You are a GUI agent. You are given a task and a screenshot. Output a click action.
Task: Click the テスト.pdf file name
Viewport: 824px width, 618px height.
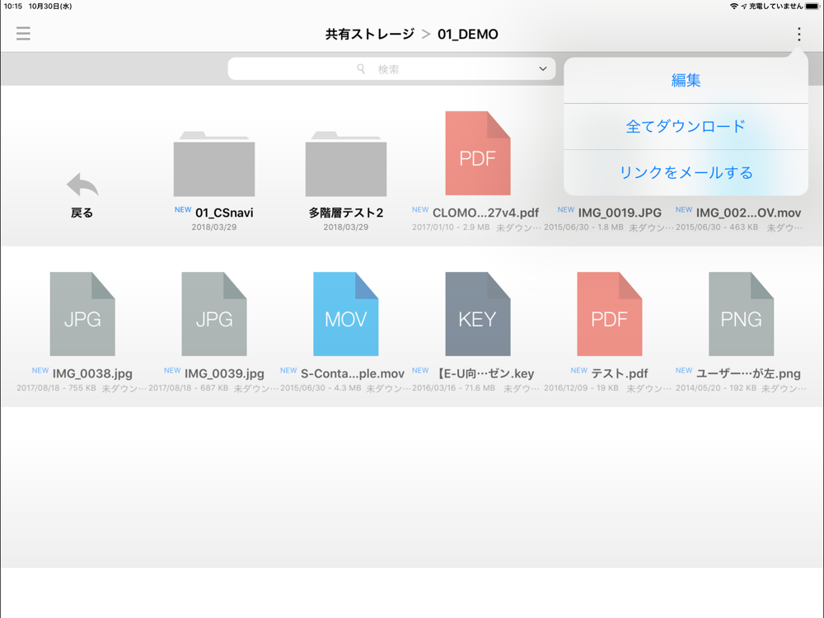point(620,373)
